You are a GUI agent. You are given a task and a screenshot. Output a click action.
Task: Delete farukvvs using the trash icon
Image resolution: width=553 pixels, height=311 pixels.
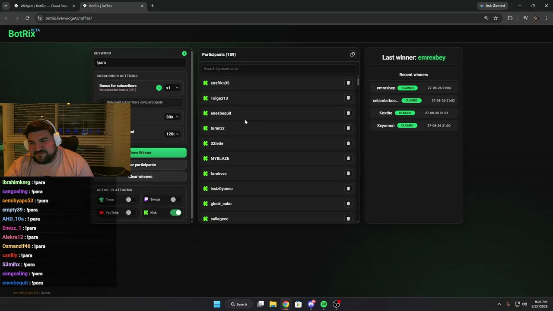point(348,174)
